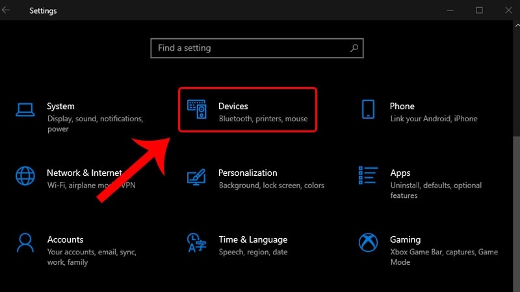Screen dimensions: 520x292
Task: Open Apps settings title
Action: click(x=400, y=173)
